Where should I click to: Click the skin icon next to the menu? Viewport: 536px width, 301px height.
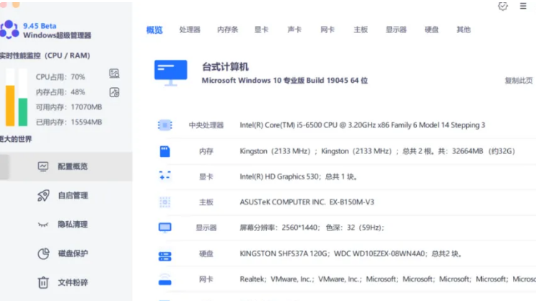(503, 6)
